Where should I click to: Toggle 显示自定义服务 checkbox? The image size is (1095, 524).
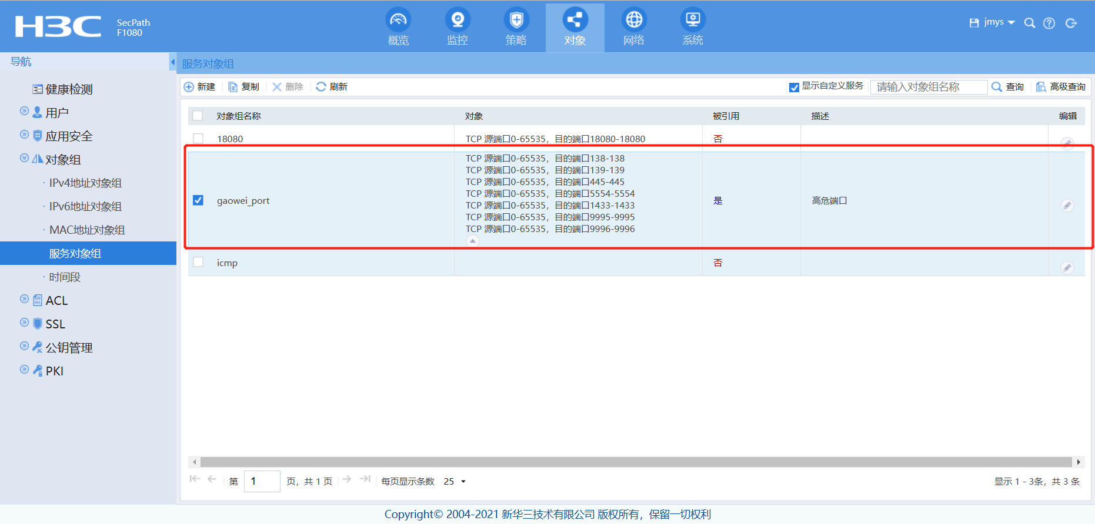coord(794,87)
